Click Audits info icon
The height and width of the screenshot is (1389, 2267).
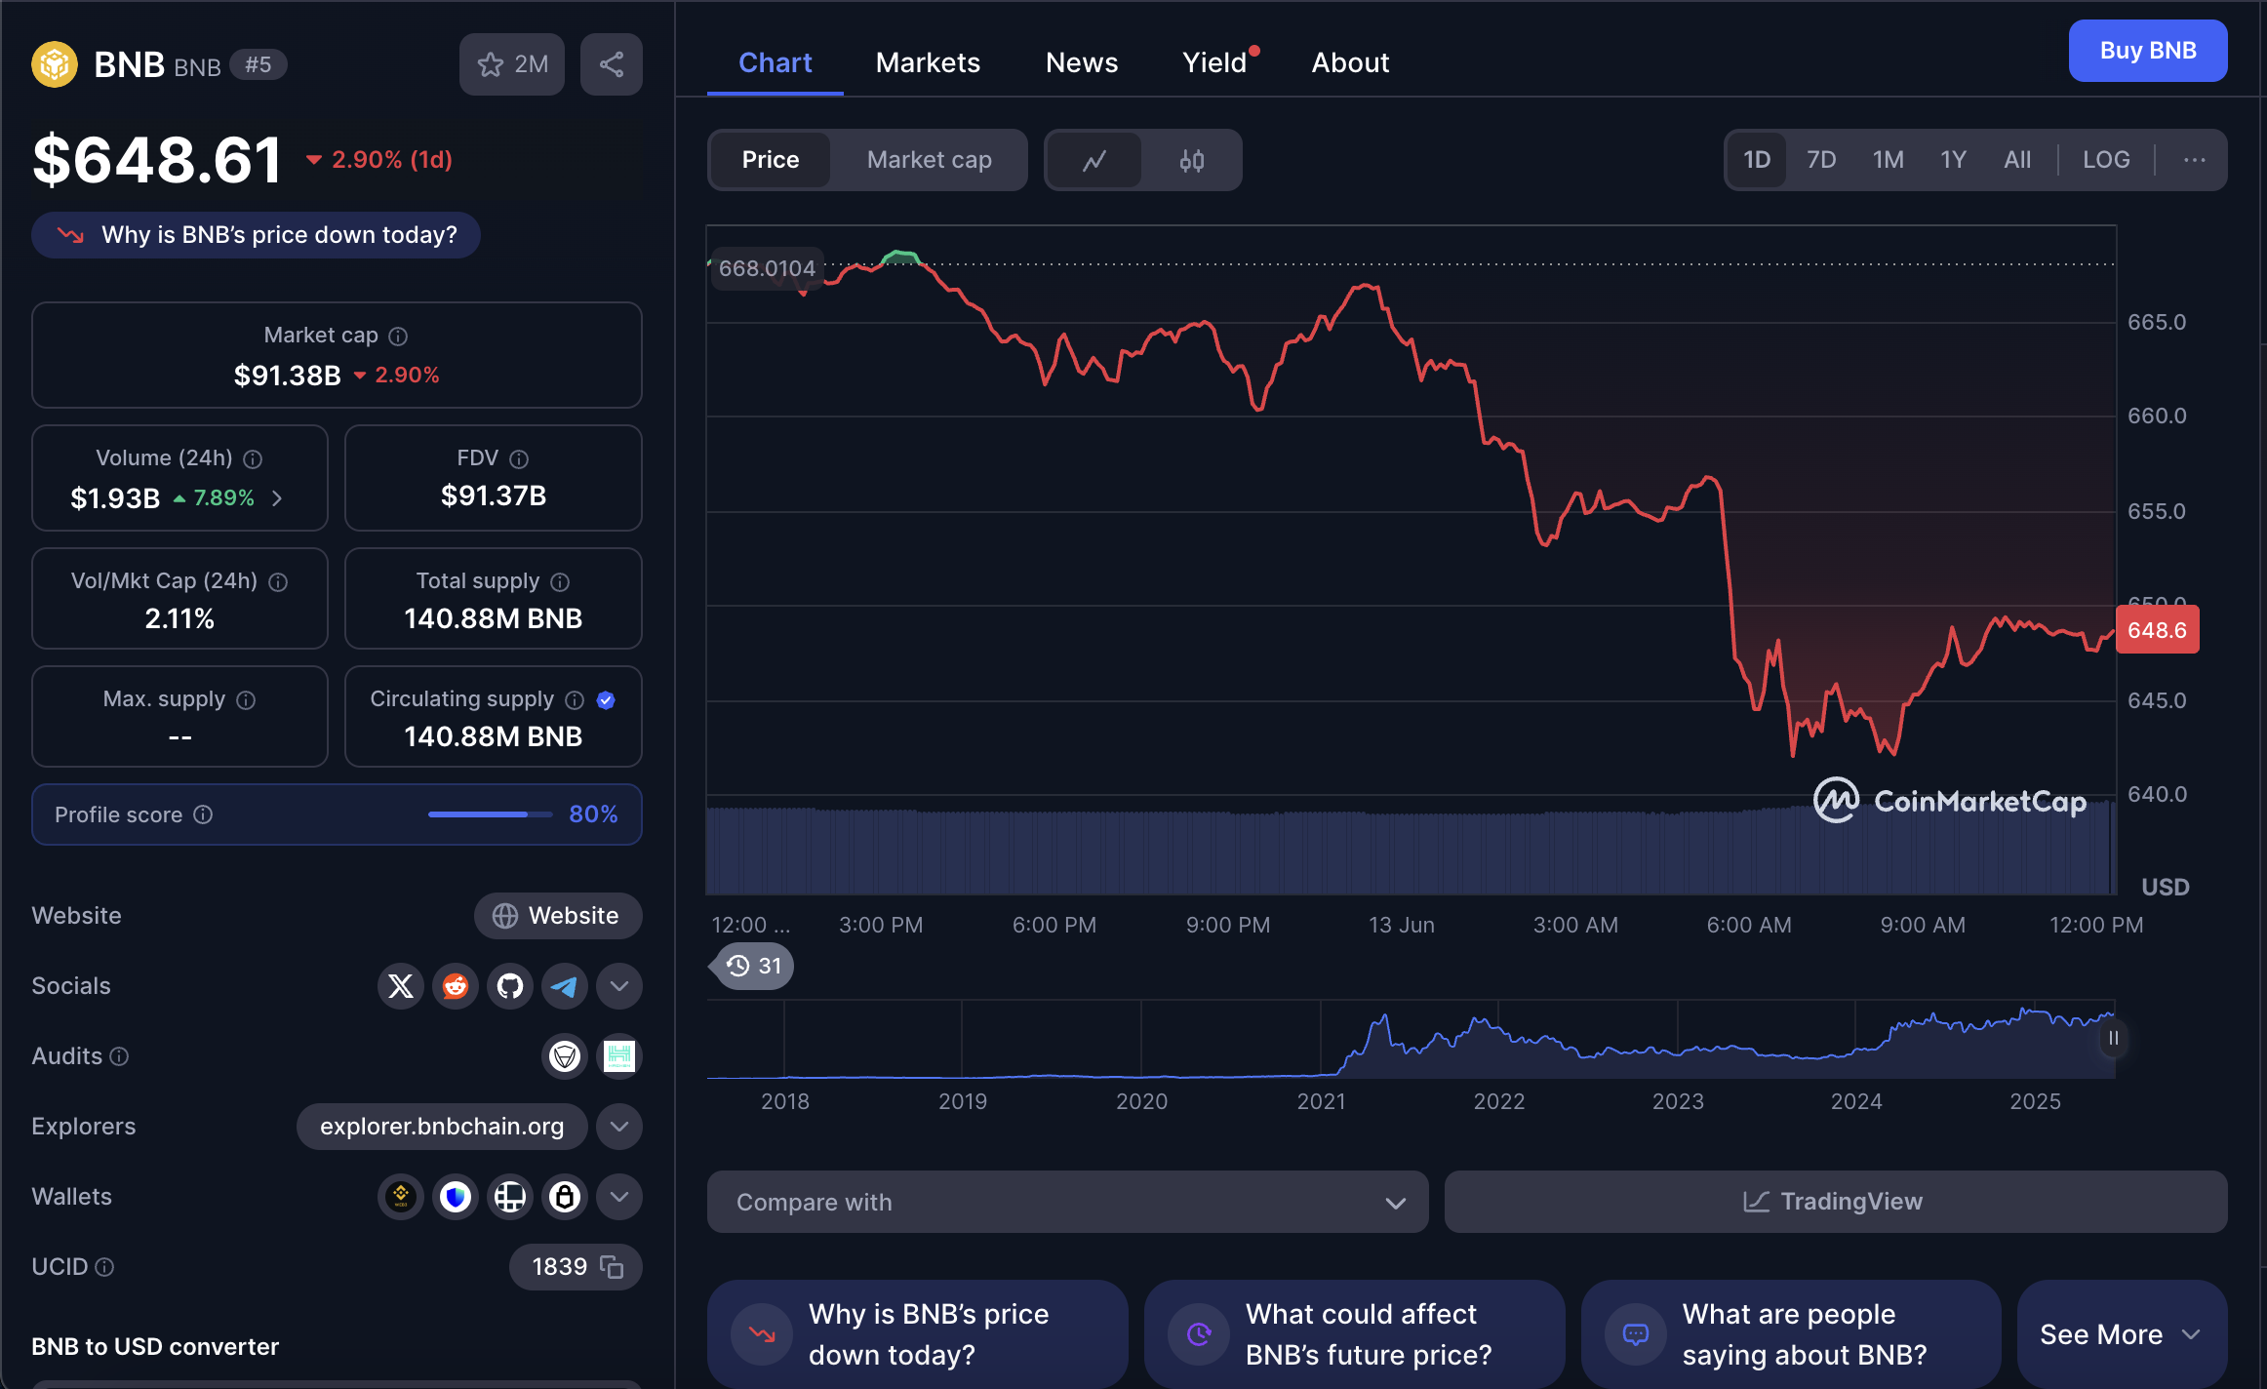click(x=119, y=1056)
